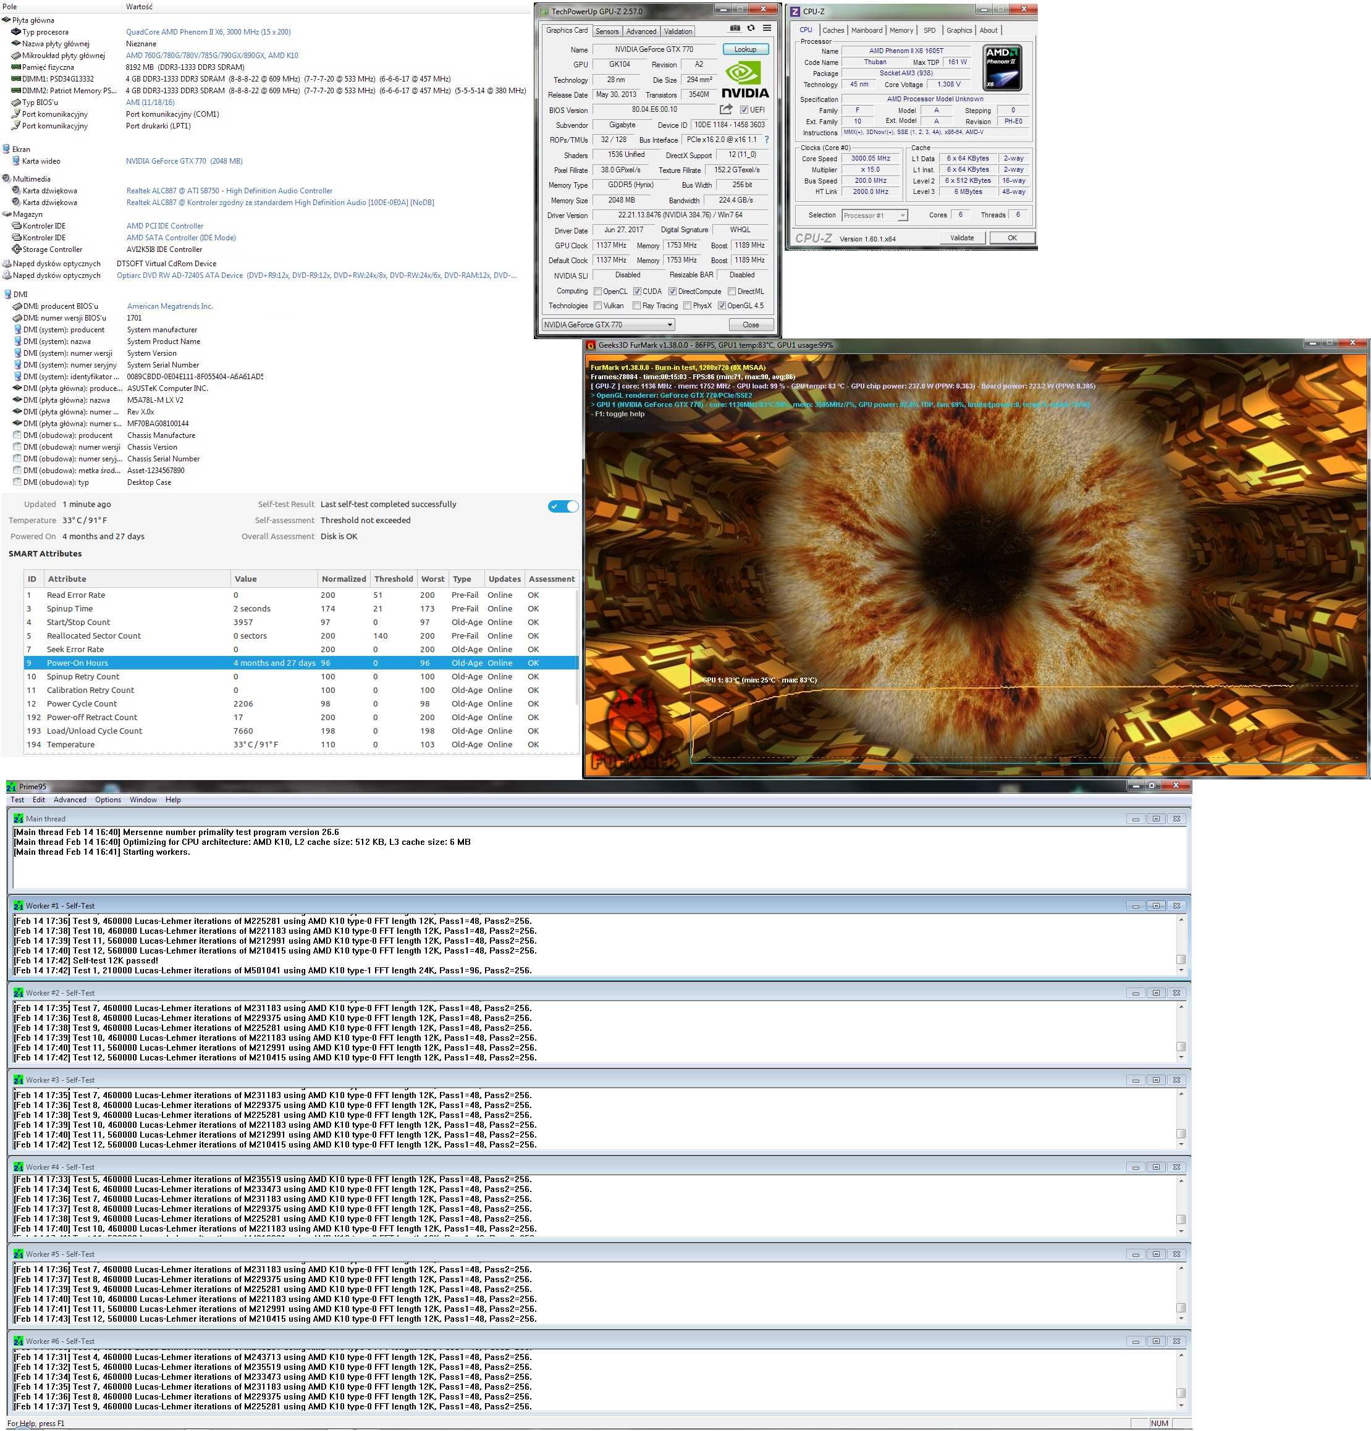Click the Worker #6 window icon
This screenshot has width=1371, height=1431.
click(x=19, y=1341)
